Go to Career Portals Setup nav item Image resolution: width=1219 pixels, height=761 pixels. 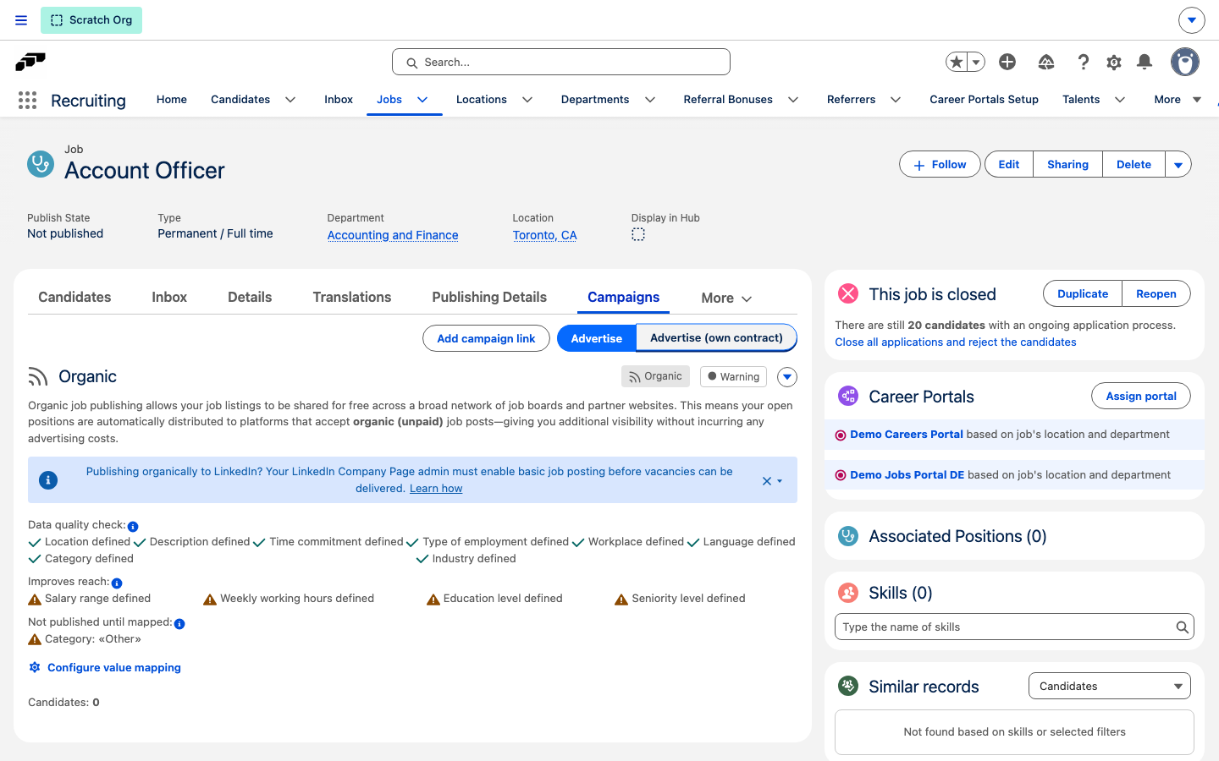[x=984, y=99]
